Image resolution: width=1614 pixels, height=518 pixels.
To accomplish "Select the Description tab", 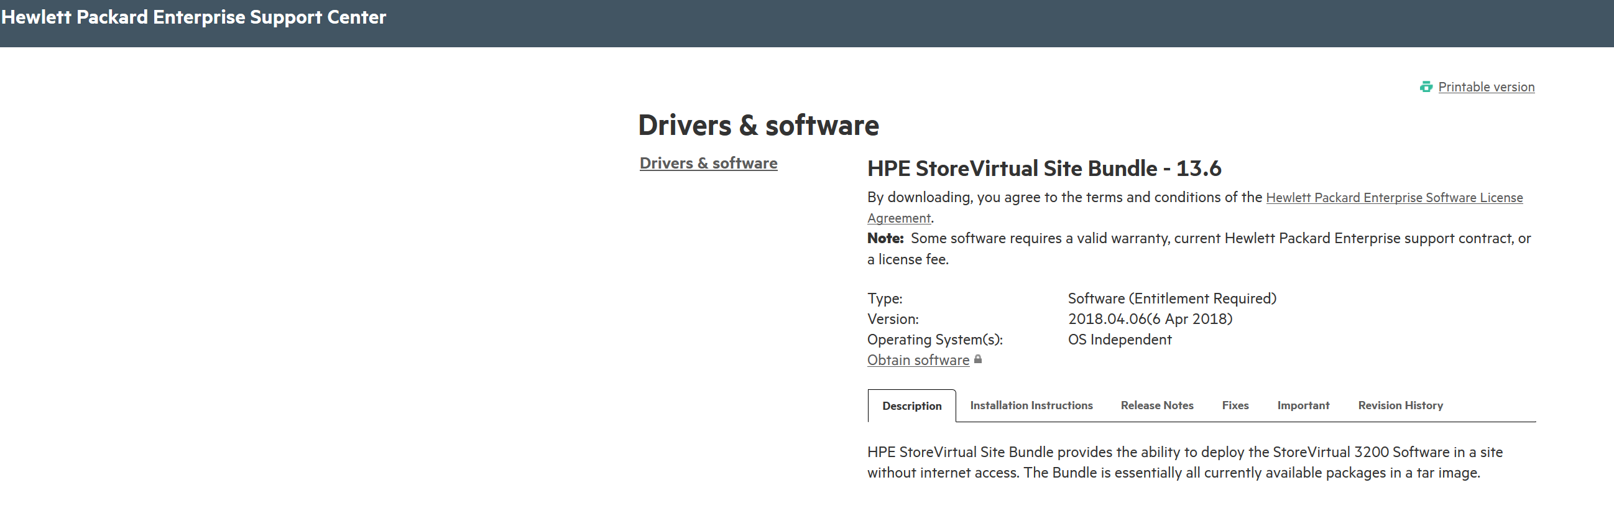I will click(911, 406).
